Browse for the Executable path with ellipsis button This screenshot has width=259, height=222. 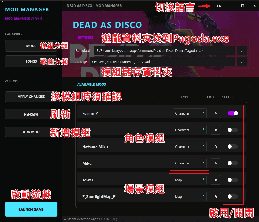click(242, 50)
